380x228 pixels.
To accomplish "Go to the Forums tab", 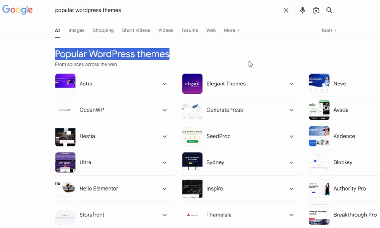I will [x=190, y=30].
